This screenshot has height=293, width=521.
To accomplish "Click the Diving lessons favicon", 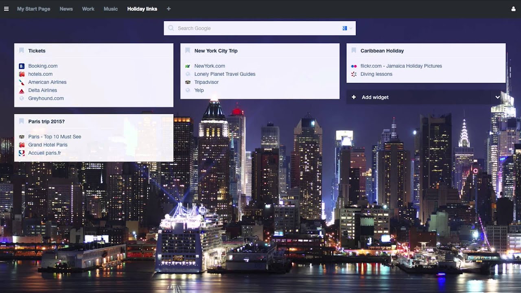I will tap(354, 74).
